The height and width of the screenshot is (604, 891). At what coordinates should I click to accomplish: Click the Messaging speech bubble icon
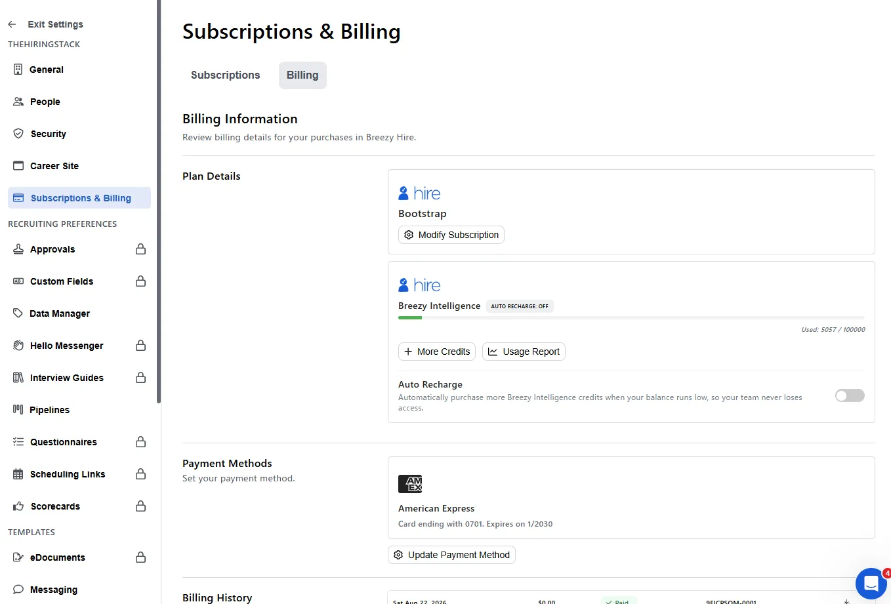coord(18,590)
